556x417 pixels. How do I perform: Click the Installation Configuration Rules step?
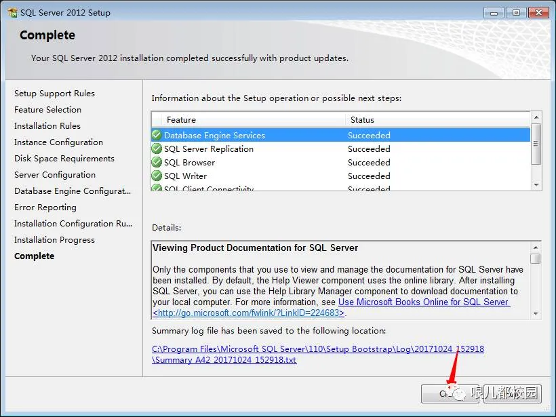[73, 224]
